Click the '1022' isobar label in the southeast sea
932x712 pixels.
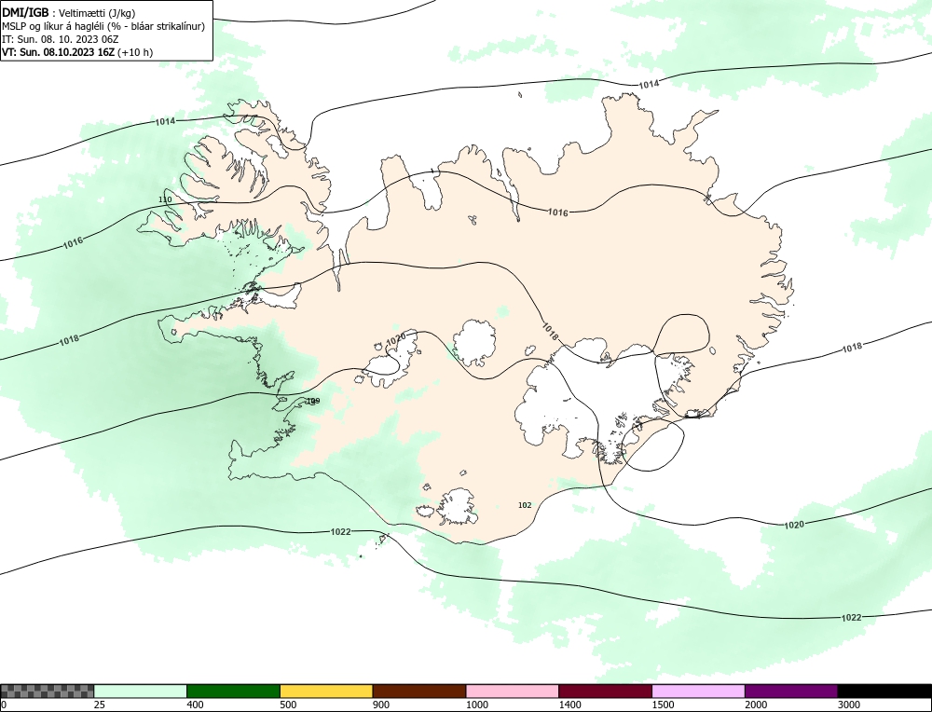(851, 618)
